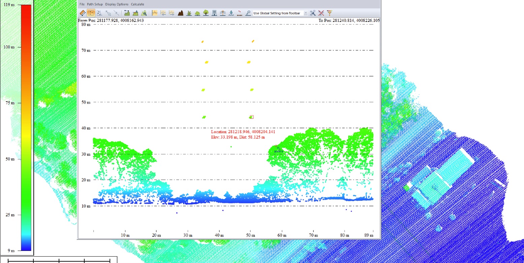The height and width of the screenshot is (263, 524).
Task: Expand the dropdown arrow beside Global Setting
Action: 306,13
